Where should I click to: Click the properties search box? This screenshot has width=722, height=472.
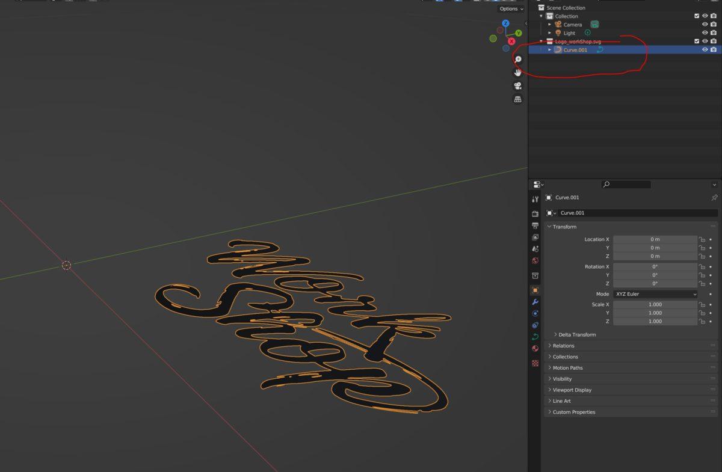tap(626, 185)
